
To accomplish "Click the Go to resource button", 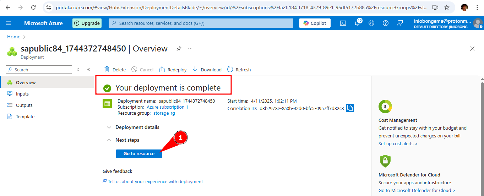I will pyautogui.click(x=139, y=154).
